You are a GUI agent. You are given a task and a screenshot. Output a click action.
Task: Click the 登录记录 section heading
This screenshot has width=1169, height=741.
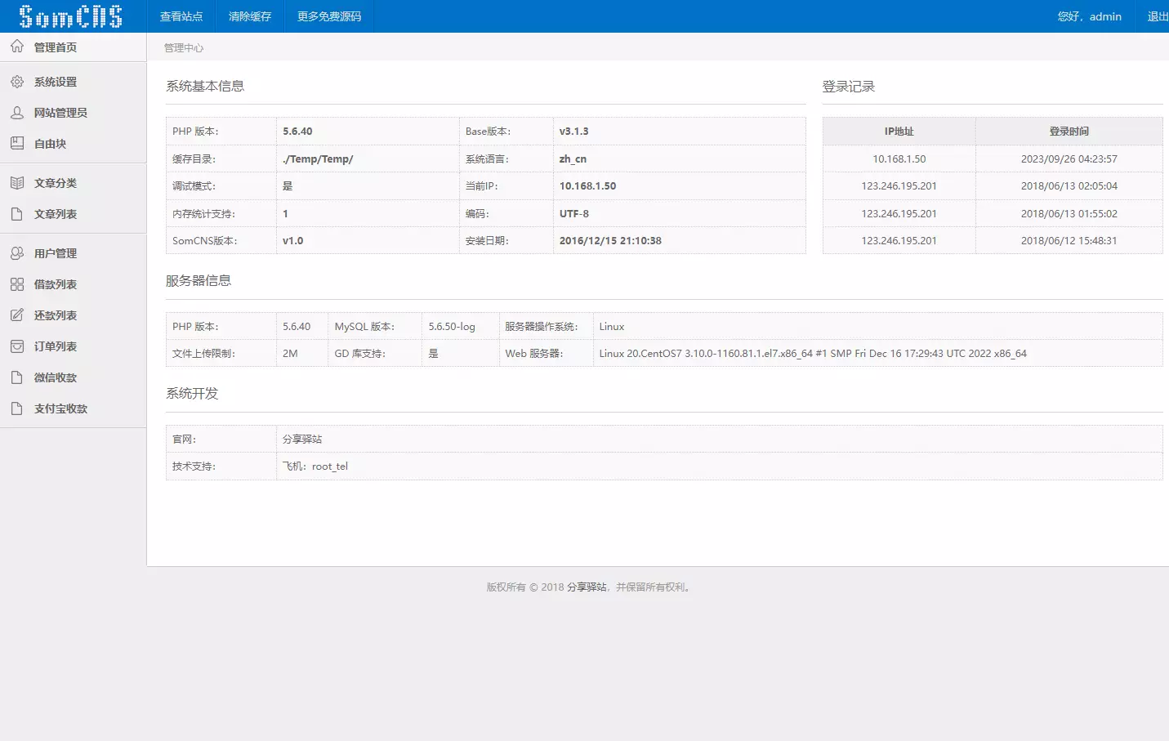848,87
